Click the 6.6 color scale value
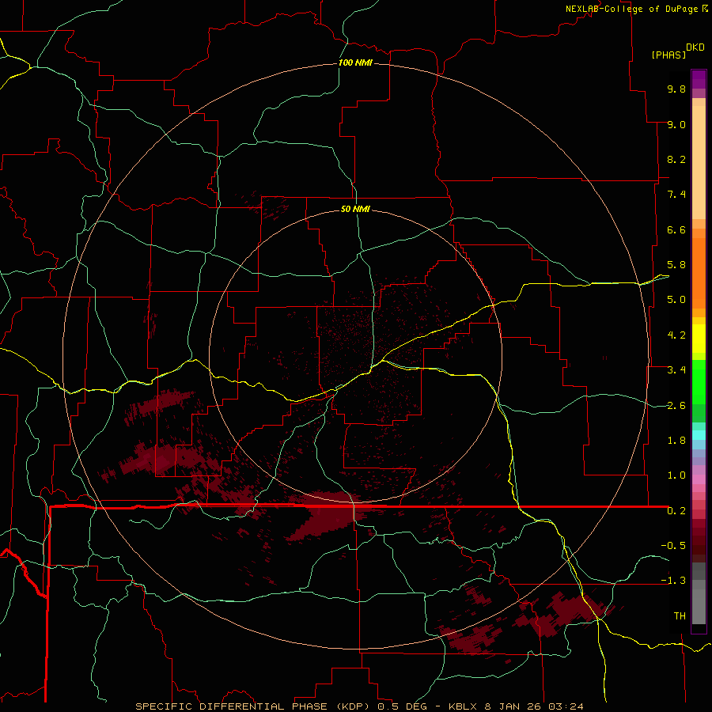Viewport: 712px width, 712px height. pyautogui.click(x=676, y=229)
